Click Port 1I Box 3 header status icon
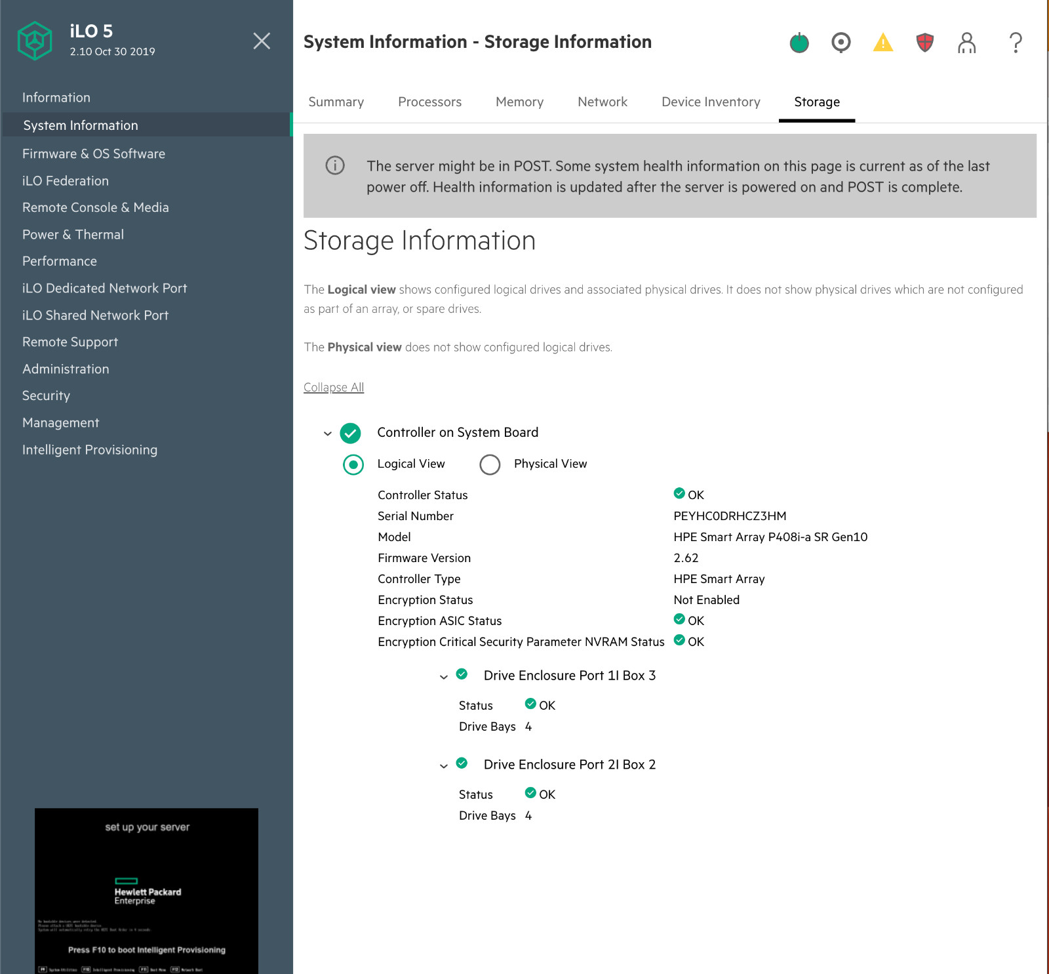The width and height of the screenshot is (1049, 974). (462, 674)
